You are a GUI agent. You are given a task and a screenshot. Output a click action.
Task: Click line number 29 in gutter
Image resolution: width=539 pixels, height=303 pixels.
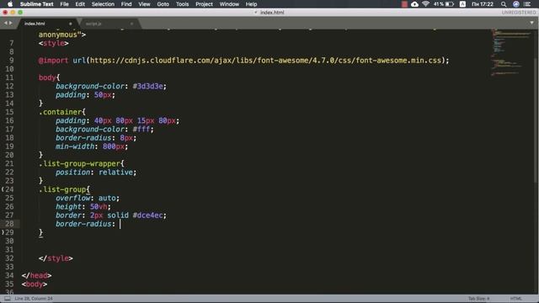coord(9,232)
